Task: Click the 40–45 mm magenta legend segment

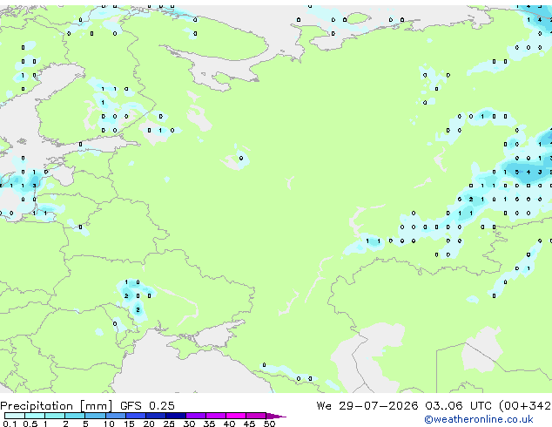Action: pyautogui.click(x=236, y=416)
